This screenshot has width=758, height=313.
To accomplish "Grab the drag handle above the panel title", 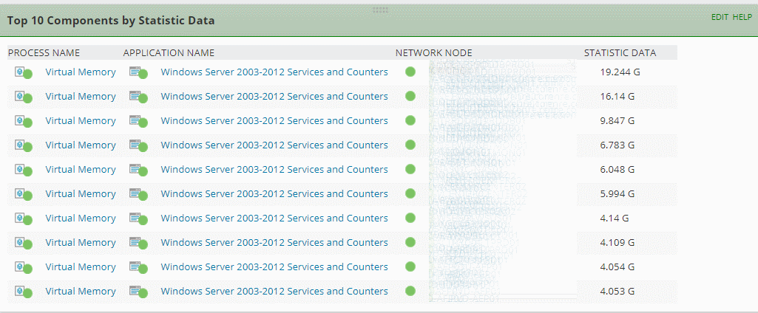I will click(x=380, y=10).
